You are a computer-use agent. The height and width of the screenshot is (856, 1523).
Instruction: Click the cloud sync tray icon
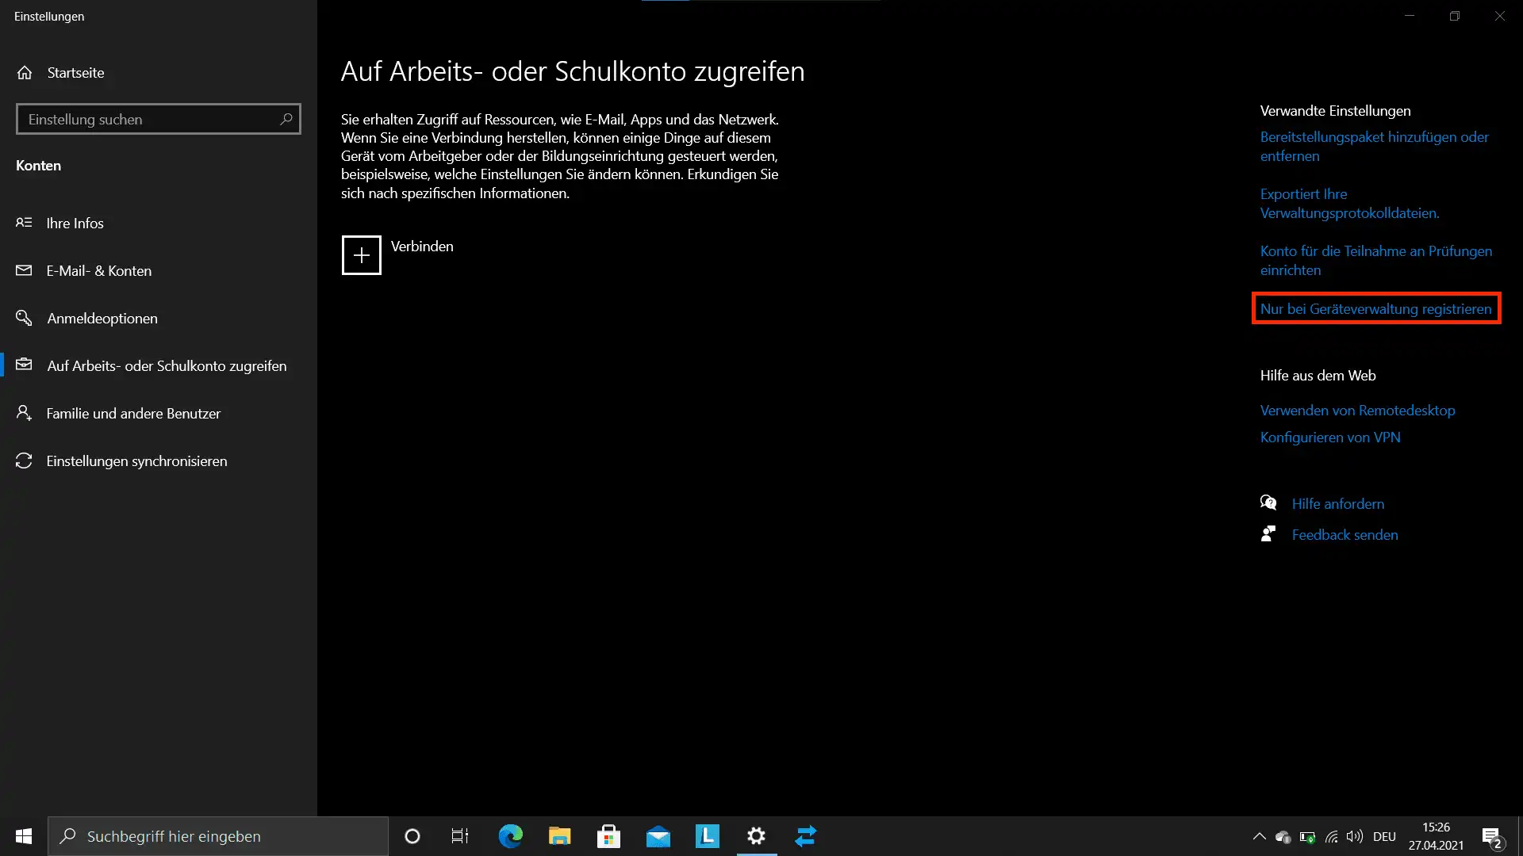tap(1283, 837)
